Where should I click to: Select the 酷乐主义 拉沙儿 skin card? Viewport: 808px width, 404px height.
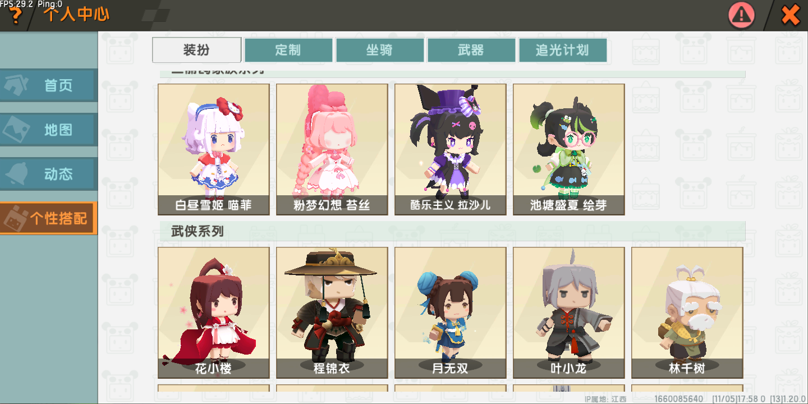(x=451, y=149)
